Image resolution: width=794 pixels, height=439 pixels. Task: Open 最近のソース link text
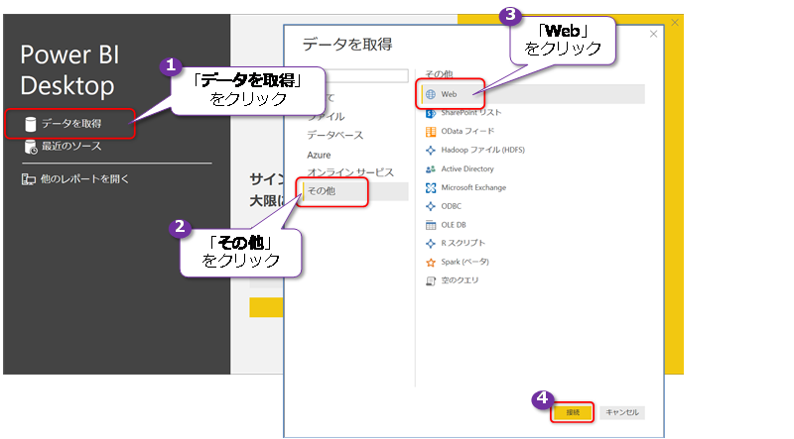pos(71,146)
